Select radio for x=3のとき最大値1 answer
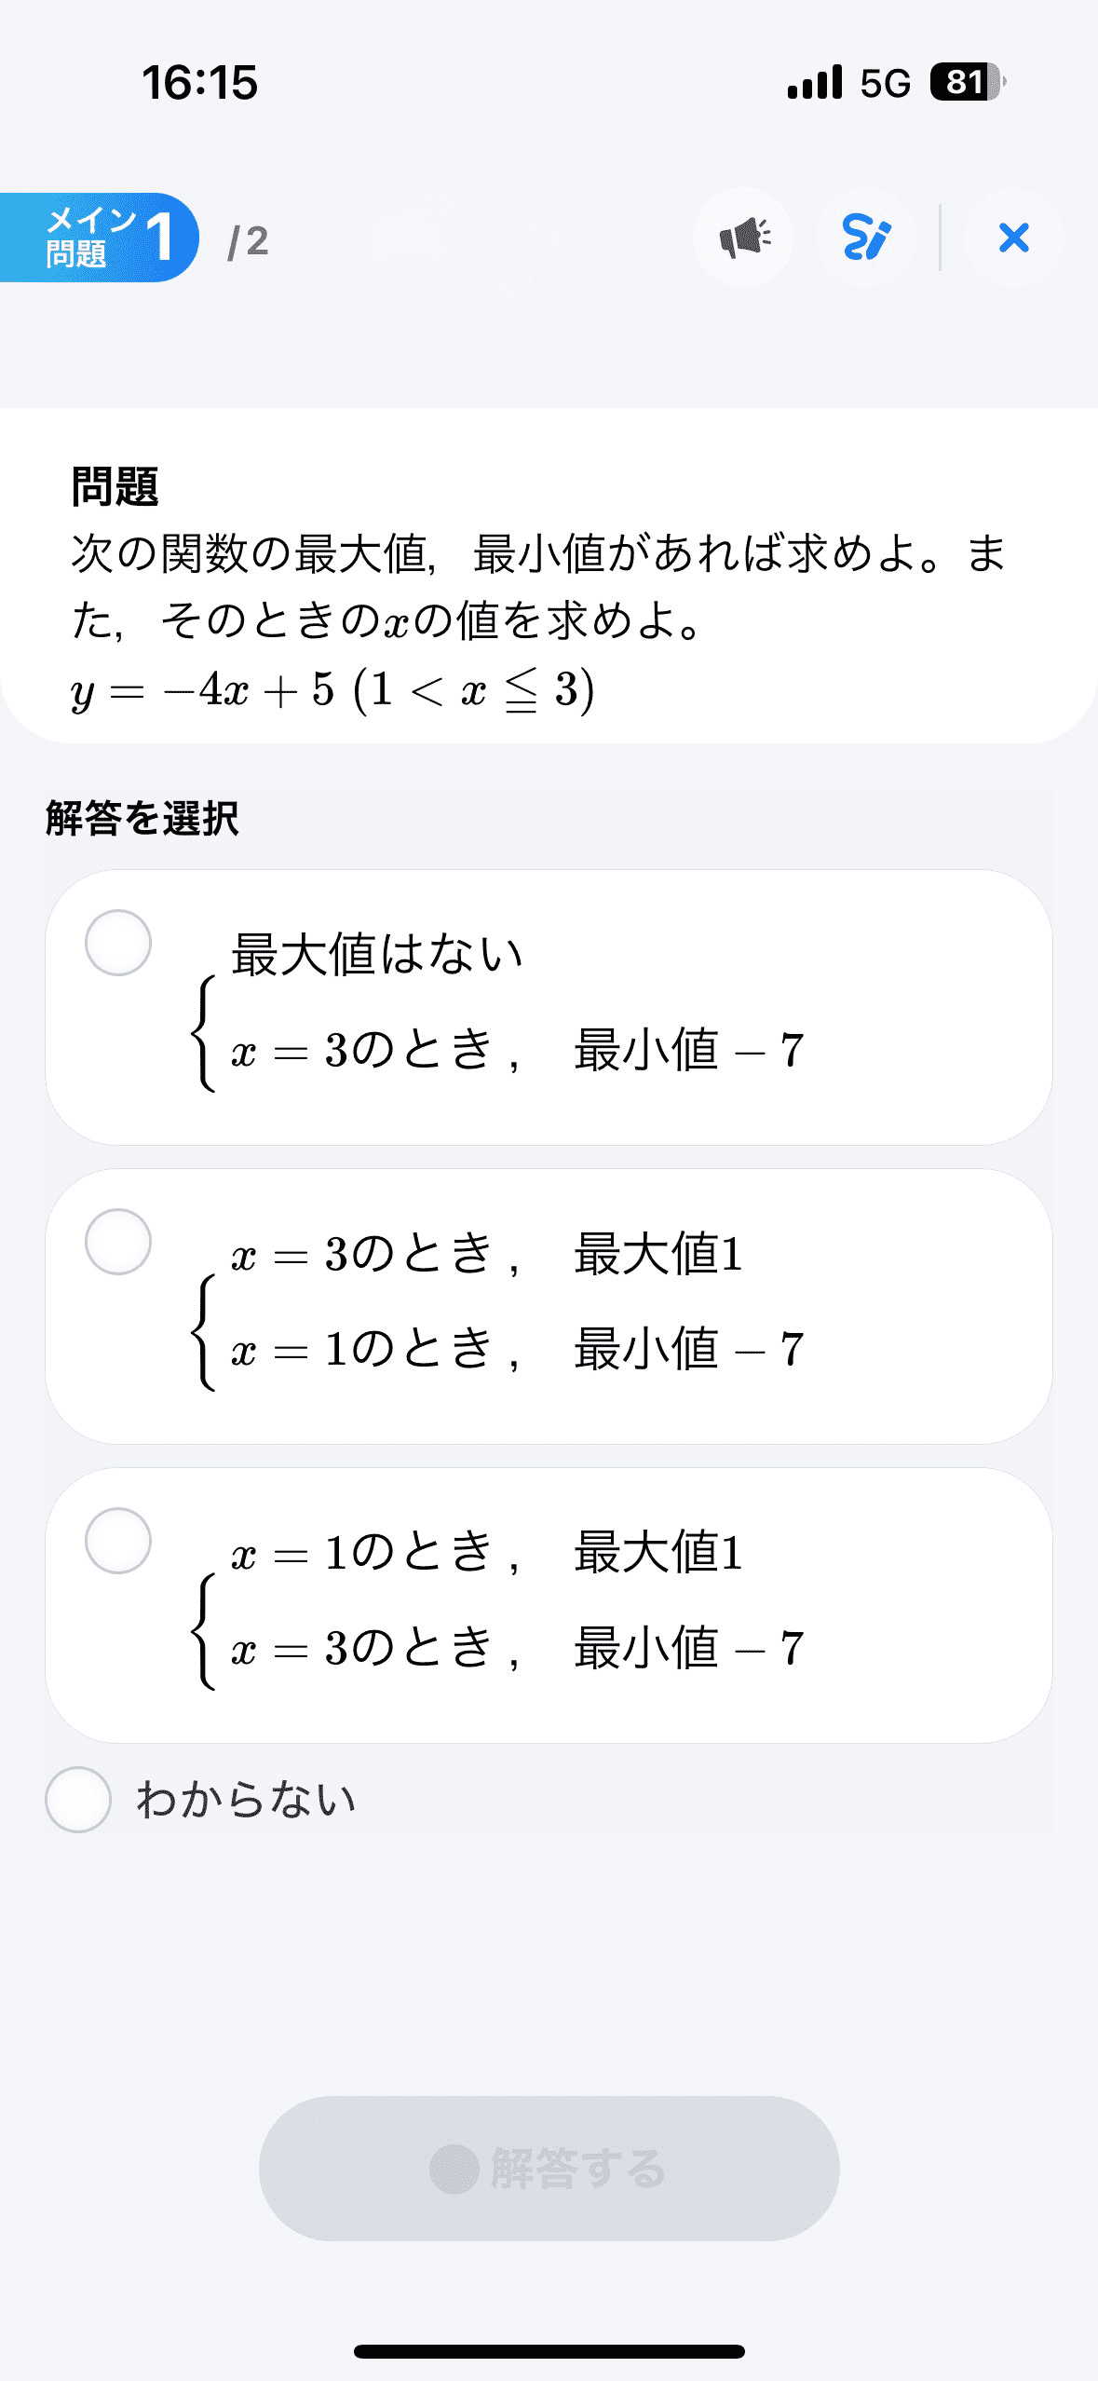Screen dimensions: 1098x2381 [118, 1242]
